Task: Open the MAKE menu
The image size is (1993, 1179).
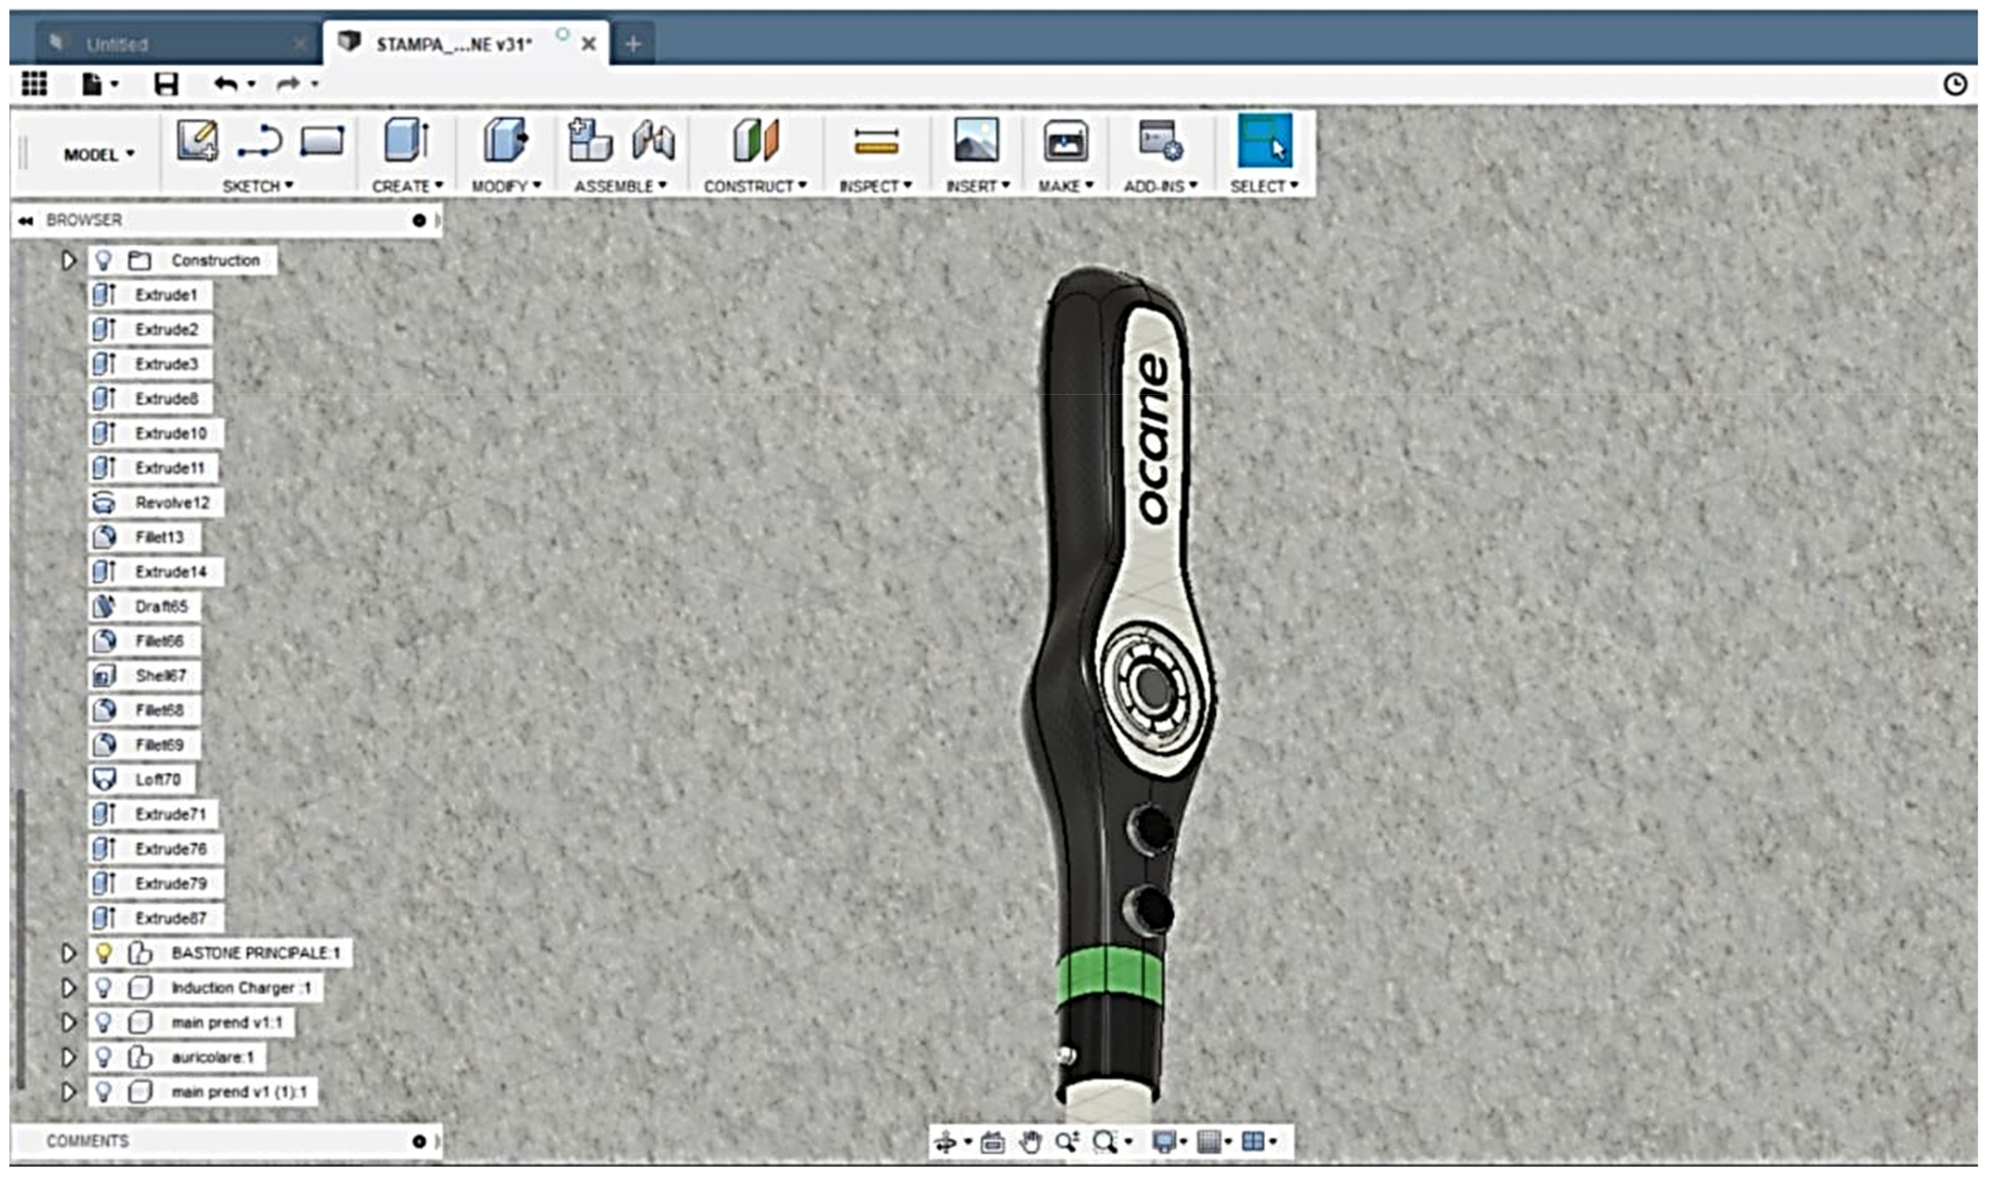Action: tap(1066, 186)
